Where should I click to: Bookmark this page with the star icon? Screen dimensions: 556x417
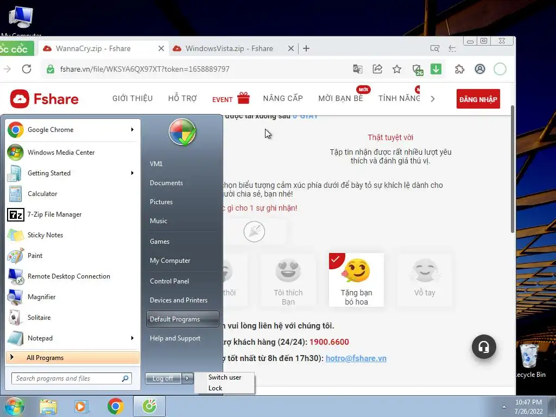point(397,69)
